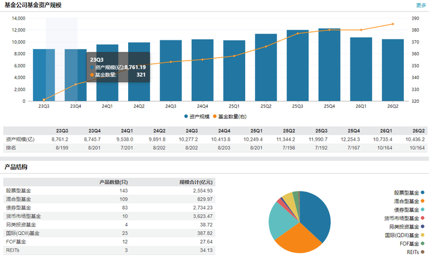Select the 26Q2 bar in chart

[x=393, y=70]
